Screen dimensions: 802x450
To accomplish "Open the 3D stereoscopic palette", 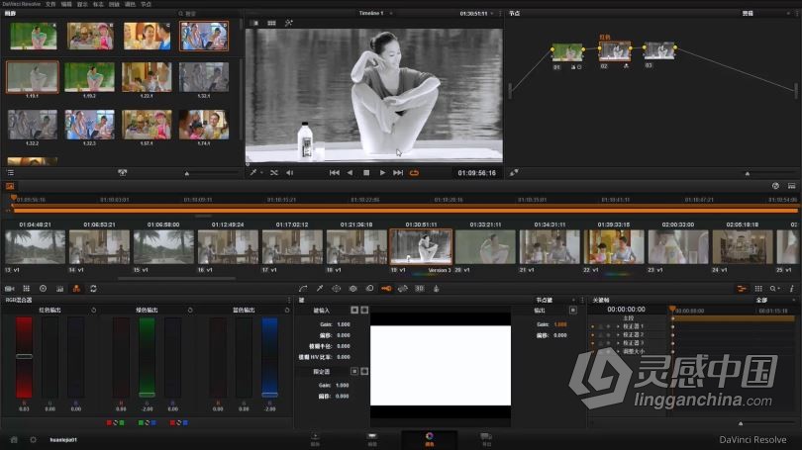I will pyautogui.click(x=420, y=289).
